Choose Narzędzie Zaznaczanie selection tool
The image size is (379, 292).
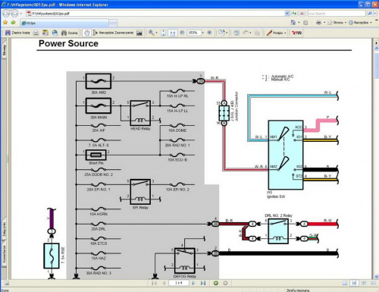tap(113, 33)
